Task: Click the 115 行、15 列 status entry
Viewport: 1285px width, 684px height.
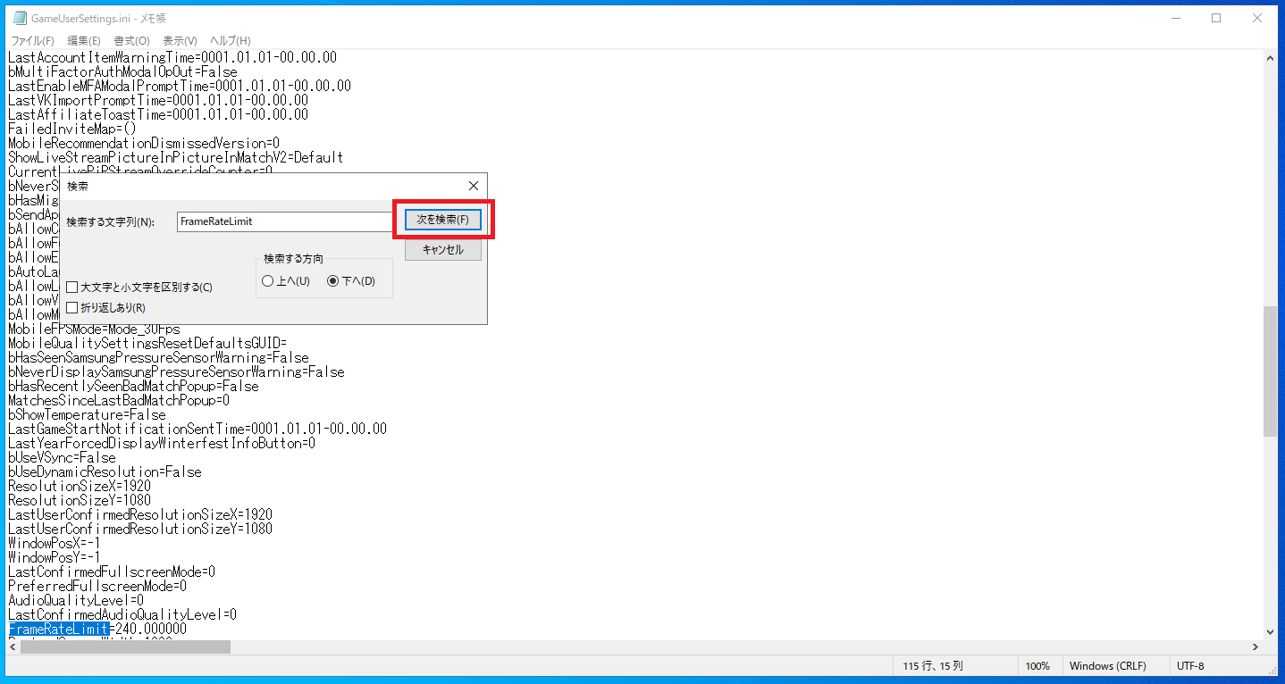Action: point(933,666)
